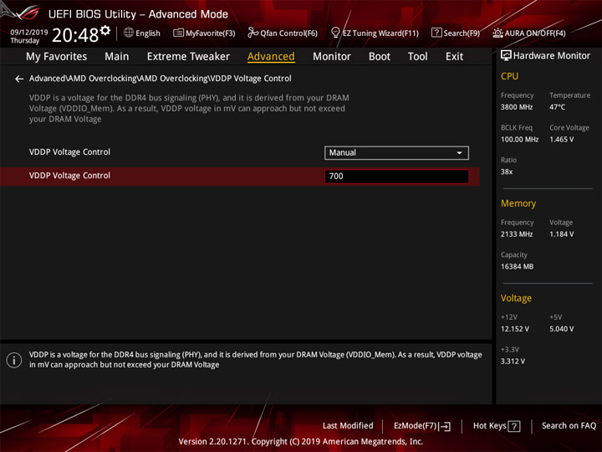Click BCLK Freq value 100.00 MHz
Viewport: 602px width, 452px height.
[519, 140]
